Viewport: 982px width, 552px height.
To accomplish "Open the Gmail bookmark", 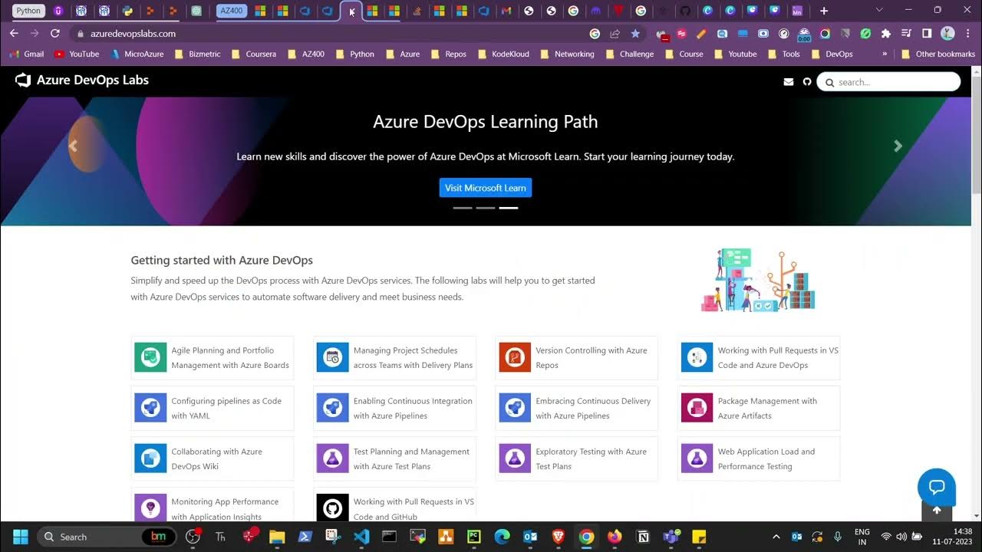I will (x=27, y=54).
